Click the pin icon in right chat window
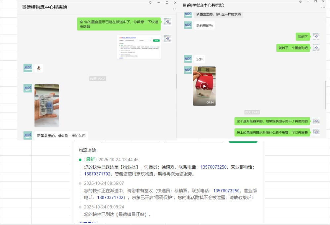330x225 pixels. [x=301, y=2]
